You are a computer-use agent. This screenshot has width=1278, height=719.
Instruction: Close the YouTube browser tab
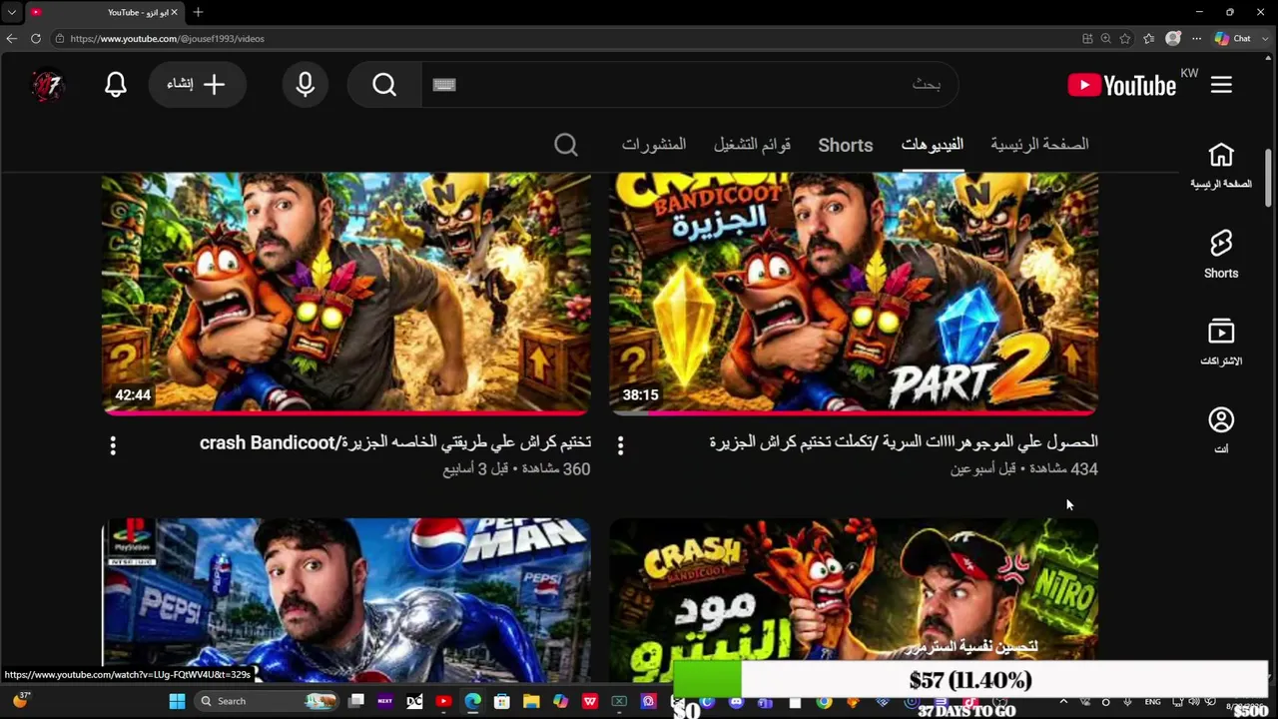pos(174,12)
